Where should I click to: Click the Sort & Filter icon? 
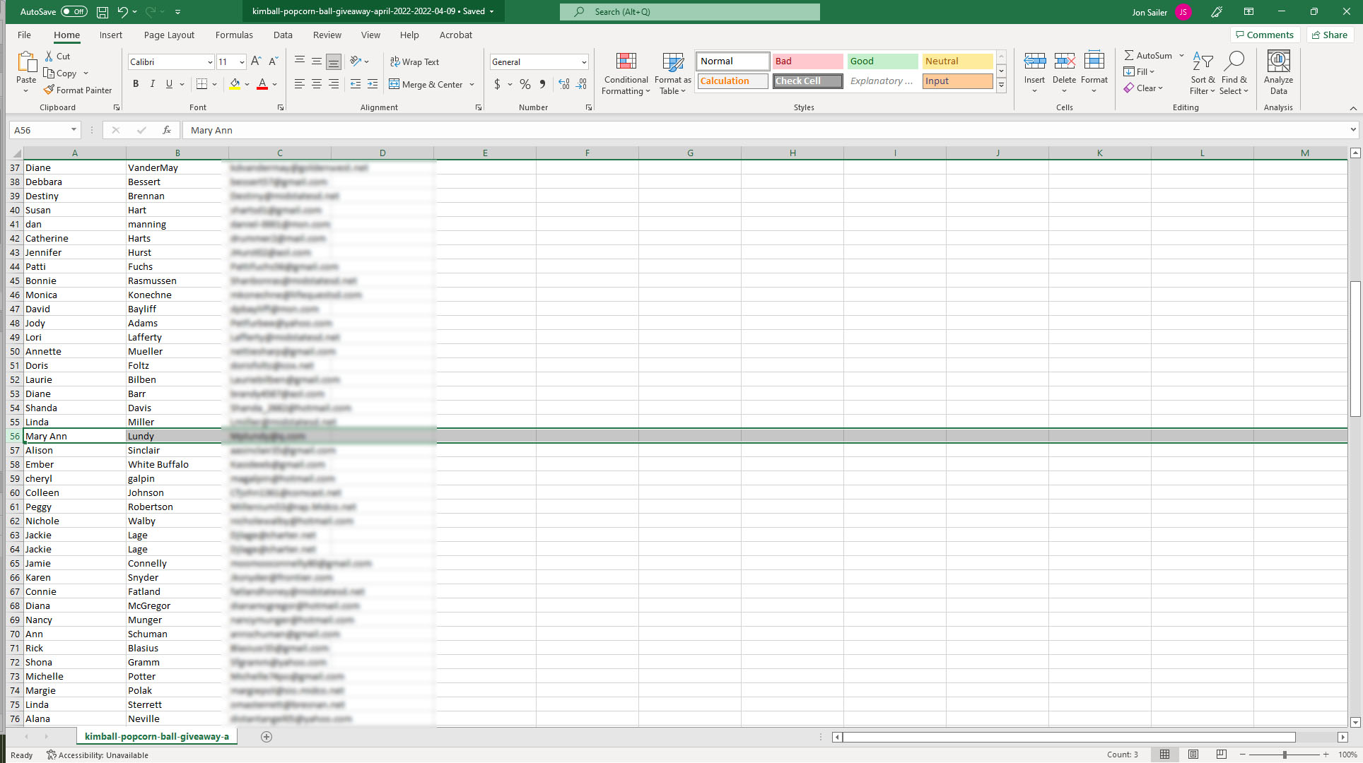(1202, 62)
